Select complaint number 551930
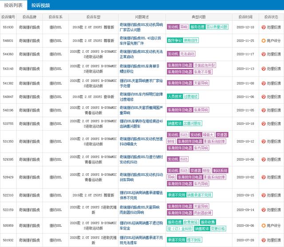The width and height of the screenshot is (284, 247). point(8,27)
